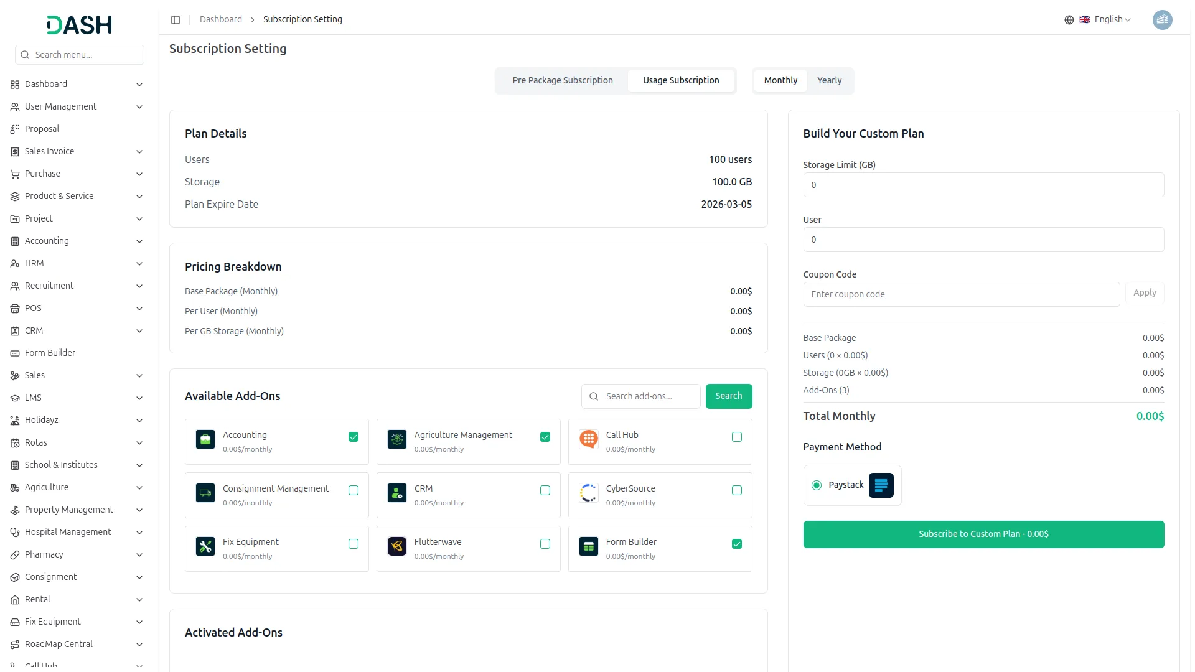Click the CyberSource add-on icon
This screenshot has height=672, width=1195.
tap(589, 493)
